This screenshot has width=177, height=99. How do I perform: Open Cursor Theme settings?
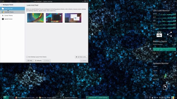click(x=12, y=15)
